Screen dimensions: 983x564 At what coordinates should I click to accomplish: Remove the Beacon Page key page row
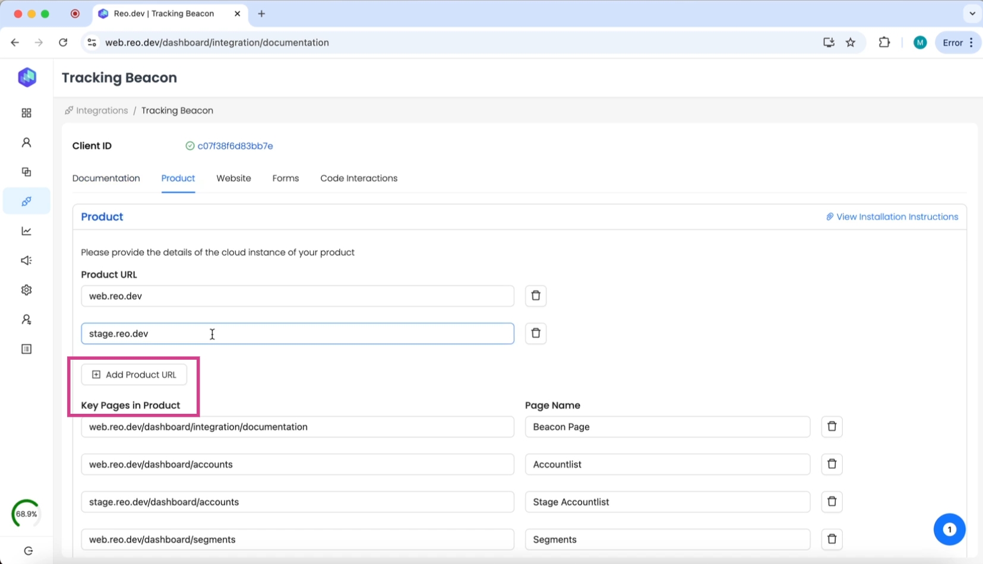point(832,427)
